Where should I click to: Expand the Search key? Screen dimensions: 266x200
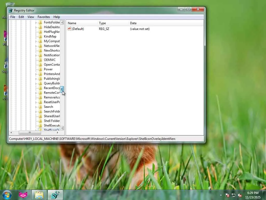click(36, 107)
